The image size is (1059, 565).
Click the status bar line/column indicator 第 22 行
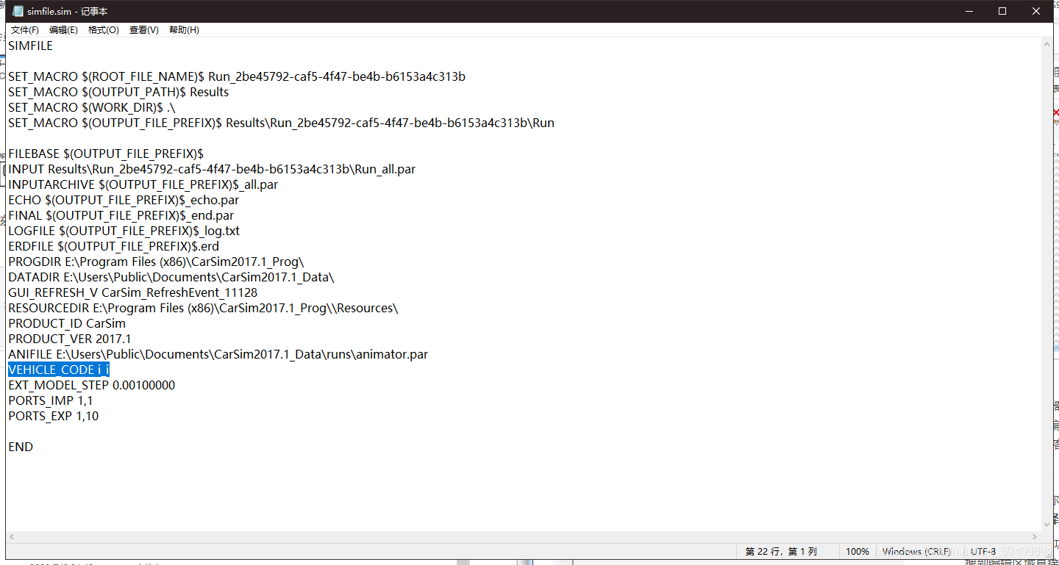(781, 551)
